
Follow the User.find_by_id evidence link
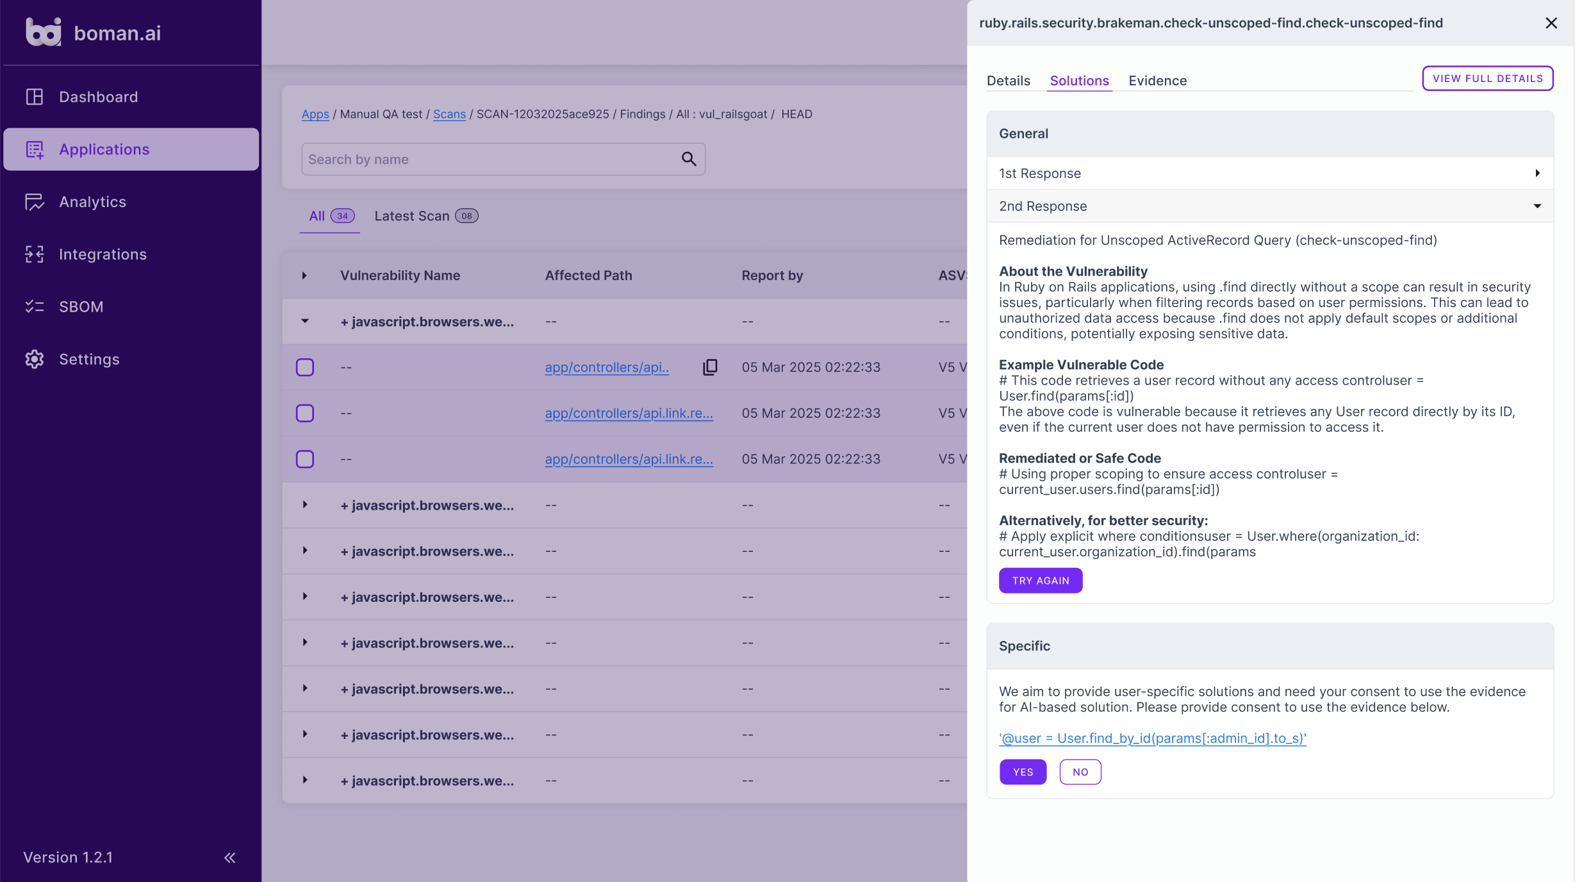pos(1152,738)
